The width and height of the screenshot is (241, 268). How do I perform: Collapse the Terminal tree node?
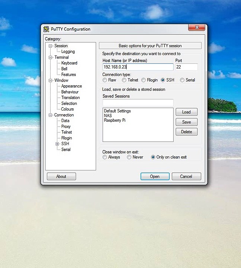coord(50,57)
